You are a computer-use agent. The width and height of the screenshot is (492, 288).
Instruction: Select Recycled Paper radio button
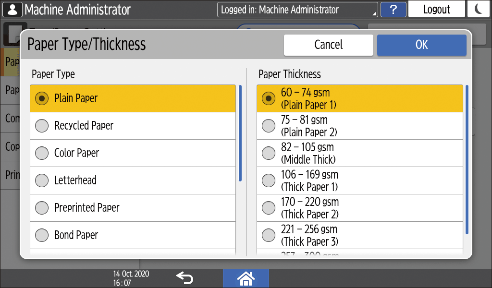pyautogui.click(x=42, y=126)
